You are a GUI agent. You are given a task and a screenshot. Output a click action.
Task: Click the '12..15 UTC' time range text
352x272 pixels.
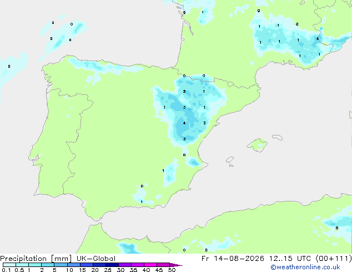point(290,259)
